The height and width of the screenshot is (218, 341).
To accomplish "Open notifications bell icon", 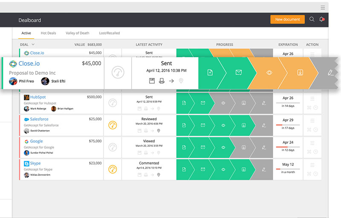I will point(321,19).
